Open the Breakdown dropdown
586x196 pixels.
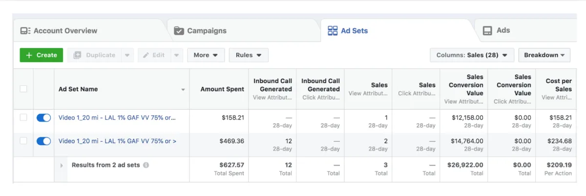point(544,55)
